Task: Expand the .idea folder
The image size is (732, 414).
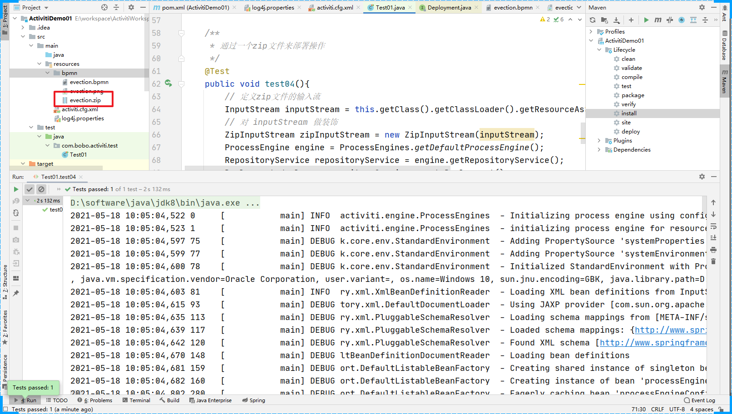Action: tap(23, 27)
